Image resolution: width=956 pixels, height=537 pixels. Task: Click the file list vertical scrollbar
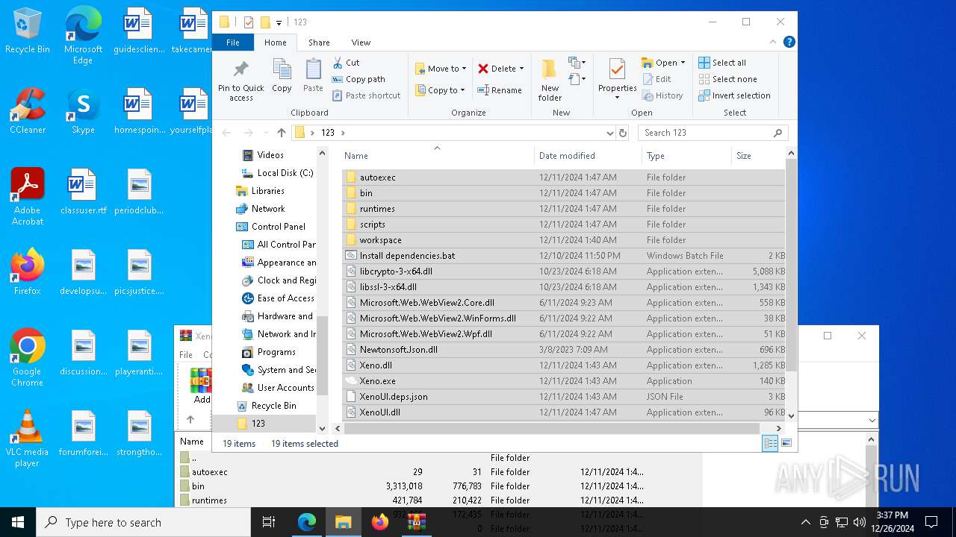(x=791, y=265)
